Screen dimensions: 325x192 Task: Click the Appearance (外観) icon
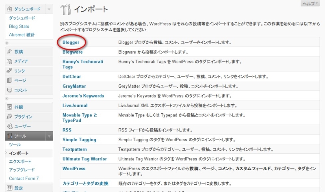[x=9, y=107]
